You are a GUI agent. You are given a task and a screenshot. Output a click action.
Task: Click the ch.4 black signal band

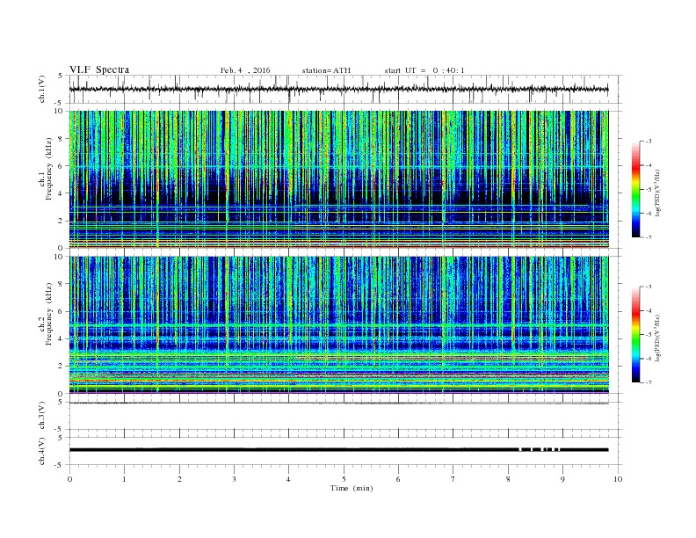coord(338,450)
